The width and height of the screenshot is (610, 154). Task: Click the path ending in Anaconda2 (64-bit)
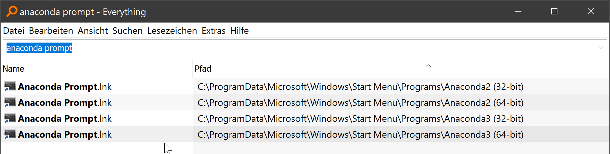coord(361,103)
